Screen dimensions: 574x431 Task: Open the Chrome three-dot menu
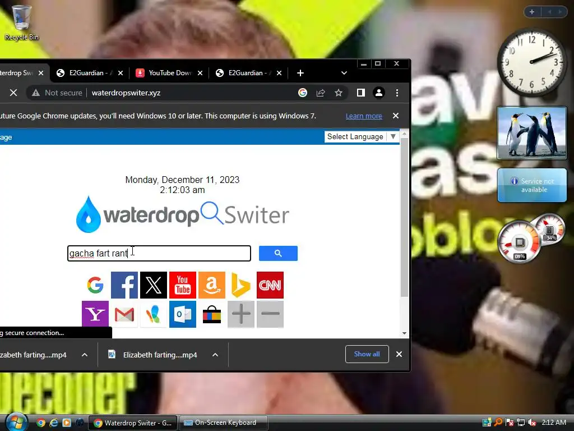[x=397, y=93]
